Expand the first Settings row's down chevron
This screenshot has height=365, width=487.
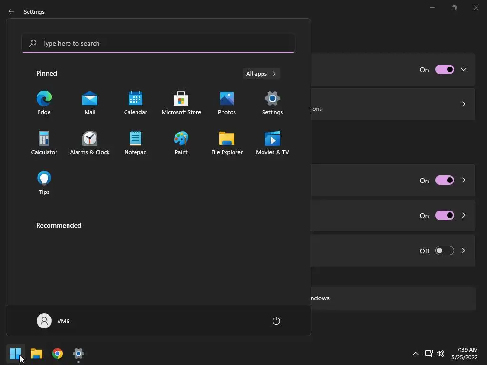click(x=464, y=69)
